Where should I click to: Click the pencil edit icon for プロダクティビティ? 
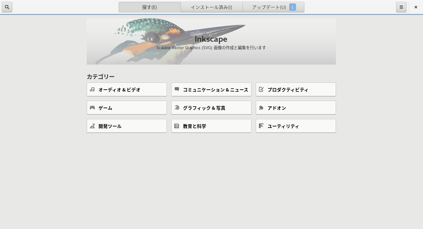[x=261, y=89]
